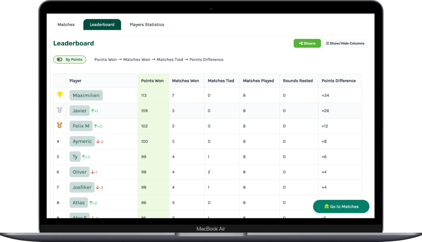
Task: Share the leaderboard with Share button
Action: [307, 43]
